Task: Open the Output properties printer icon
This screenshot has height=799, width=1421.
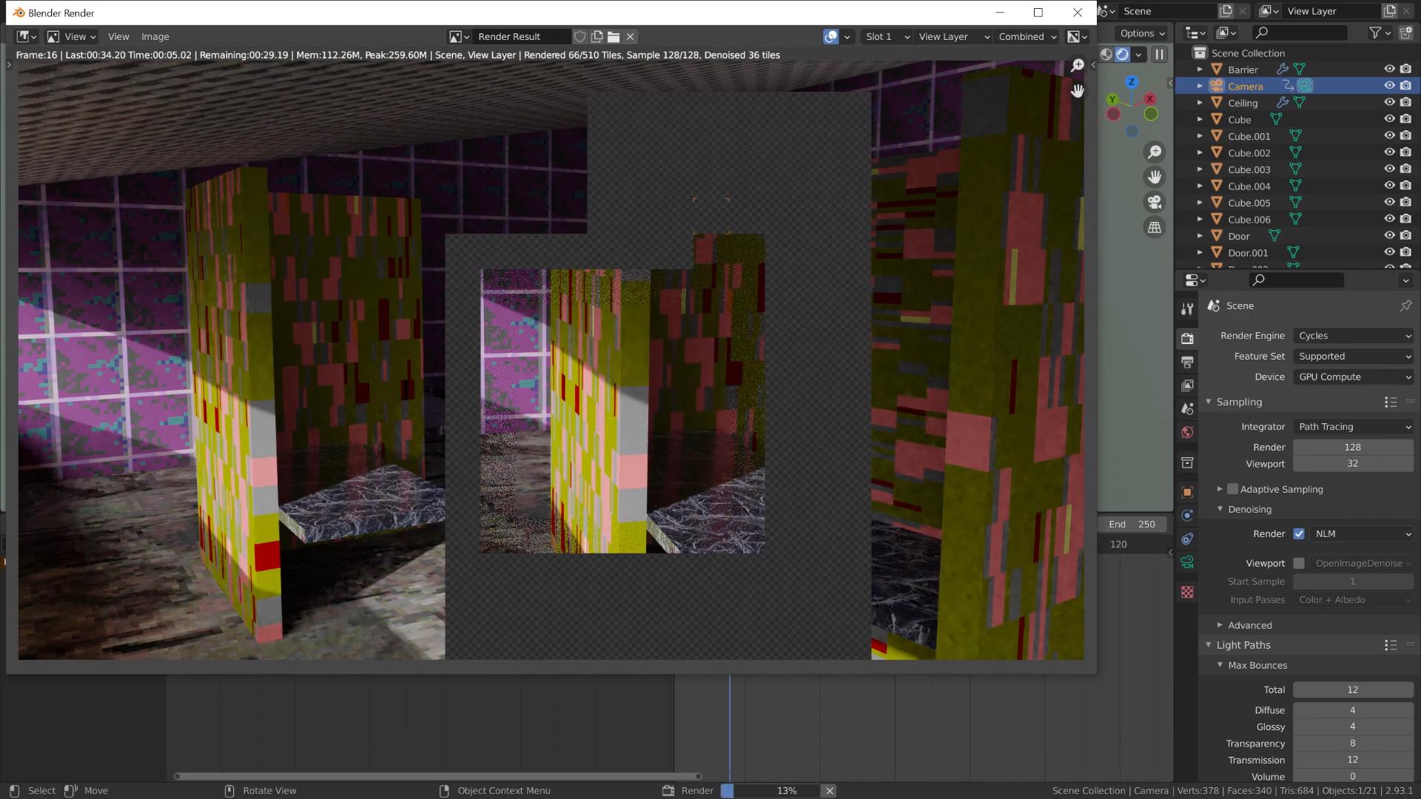Action: click(x=1187, y=362)
